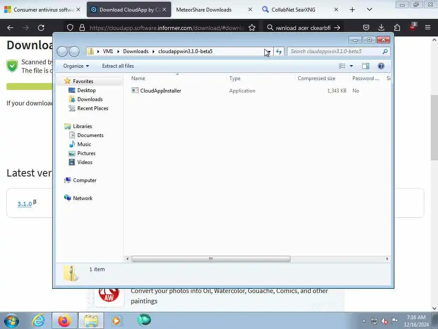This screenshot has width=438, height=329.
Task: Open the list all tabs dropdown
Action: pyautogui.click(x=369, y=10)
